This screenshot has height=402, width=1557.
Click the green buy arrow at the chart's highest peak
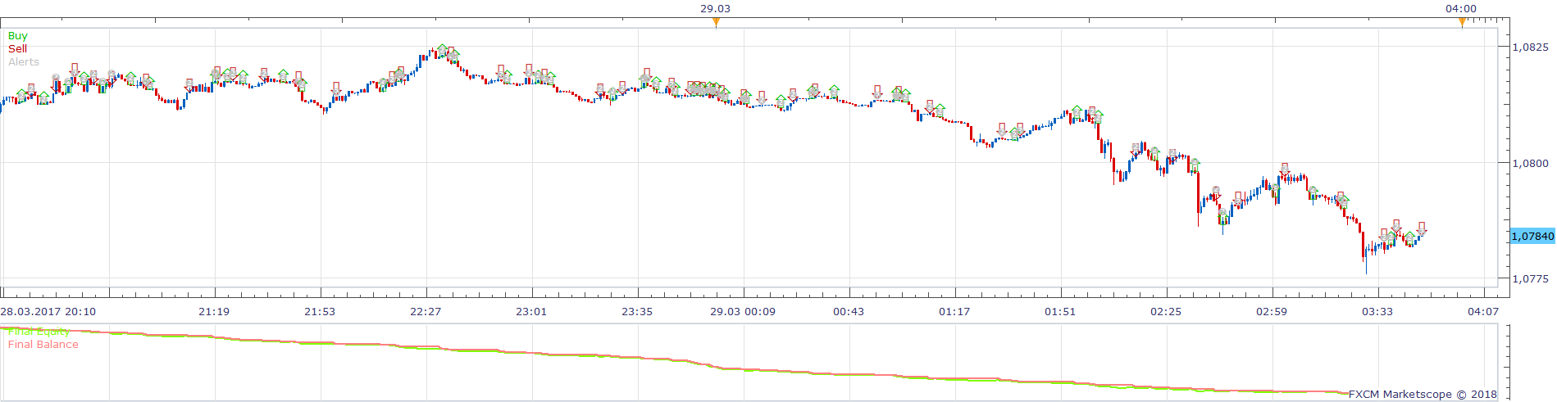[443, 49]
